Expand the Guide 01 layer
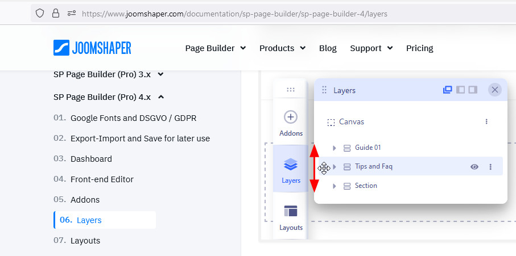The width and height of the screenshot is (516, 256). pos(335,148)
